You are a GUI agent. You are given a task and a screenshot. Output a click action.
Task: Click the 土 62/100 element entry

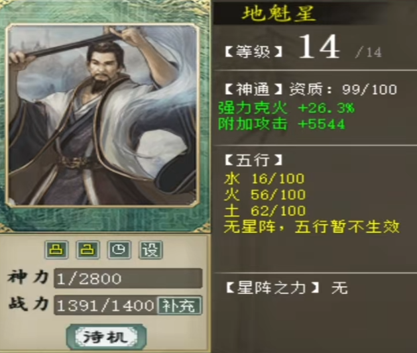click(x=265, y=211)
